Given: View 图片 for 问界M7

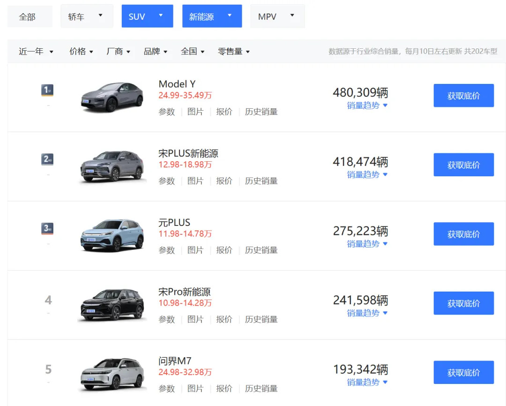Looking at the screenshot, I should 195,389.
